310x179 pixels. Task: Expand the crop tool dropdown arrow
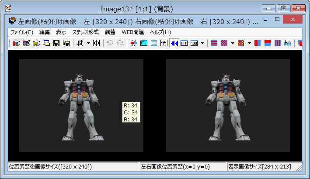click(x=88, y=43)
